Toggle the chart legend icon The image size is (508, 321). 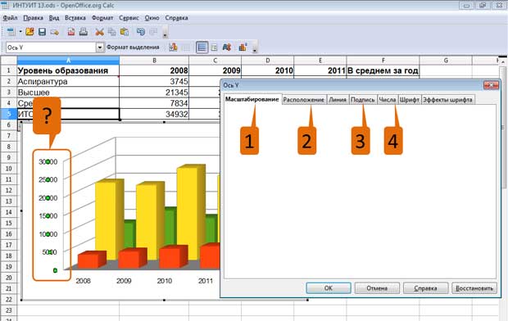pos(214,47)
